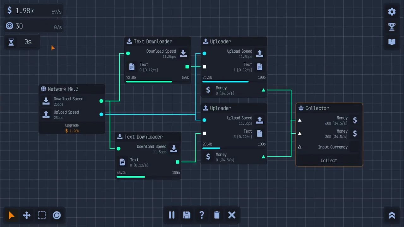Image resolution: width=404 pixels, height=227 pixels.
Task: Click the X icon in bottom toolbar
Action: click(x=232, y=215)
